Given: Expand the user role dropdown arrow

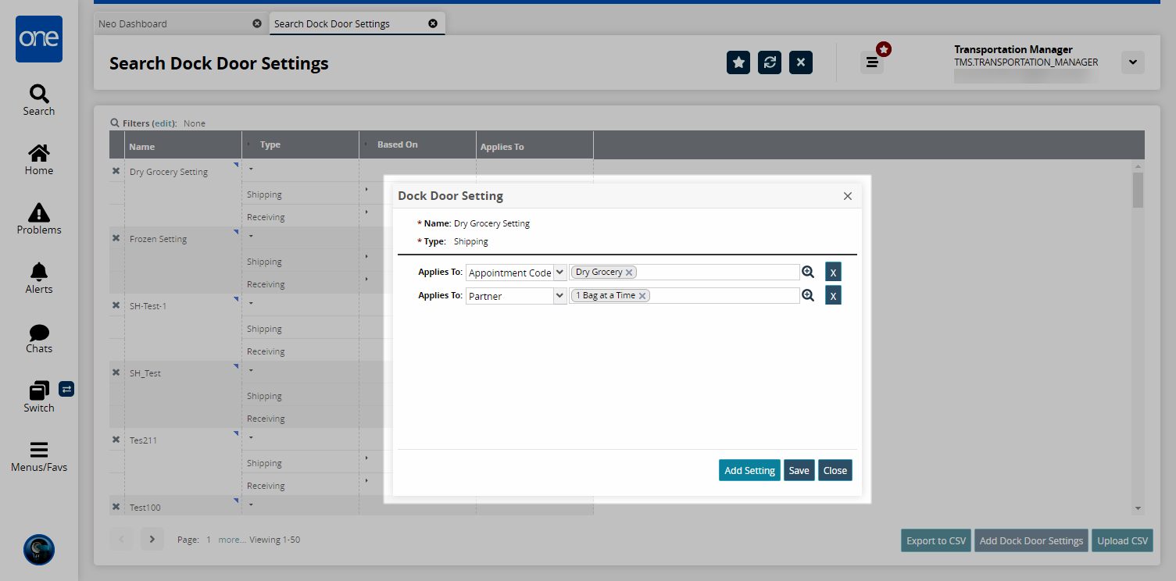Looking at the screenshot, I should [x=1132, y=62].
